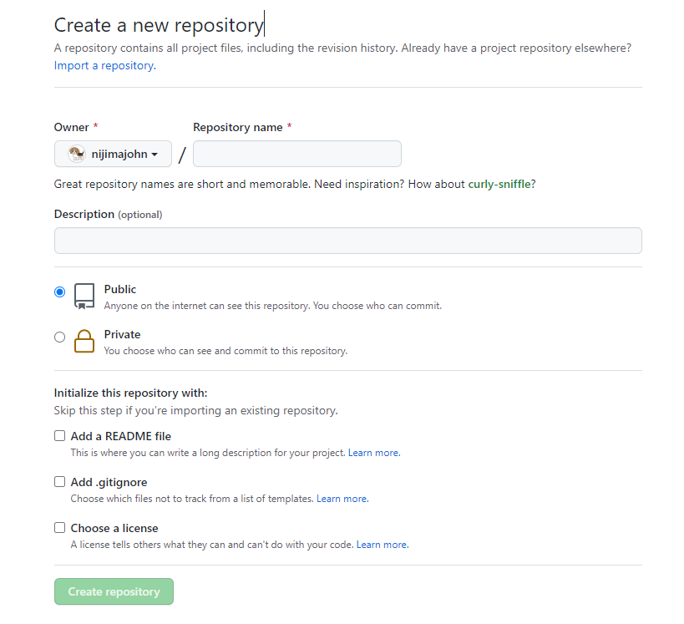Click the Private repository lock icon
The image size is (684, 624).
(84, 341)
